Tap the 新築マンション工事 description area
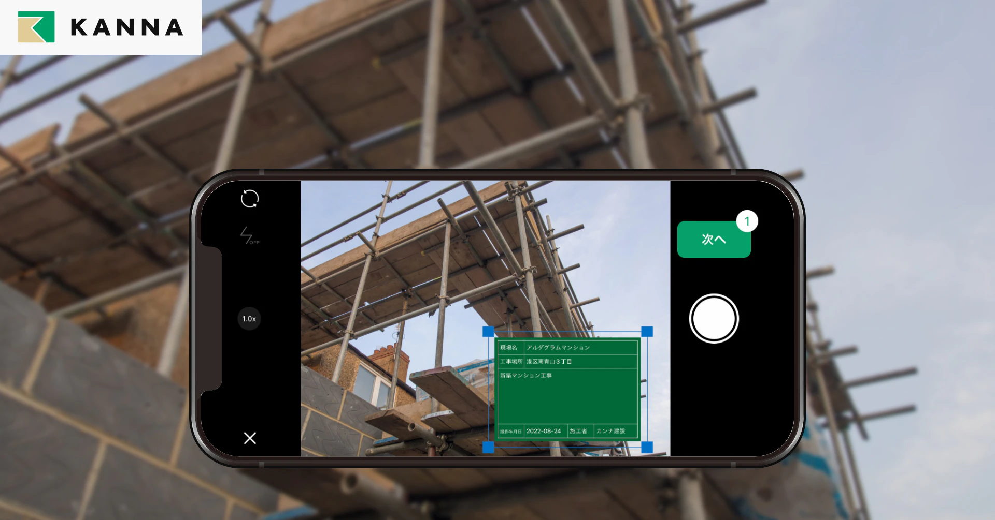Image resolution: width=995 pixels, height=520 pixels. 567,396
